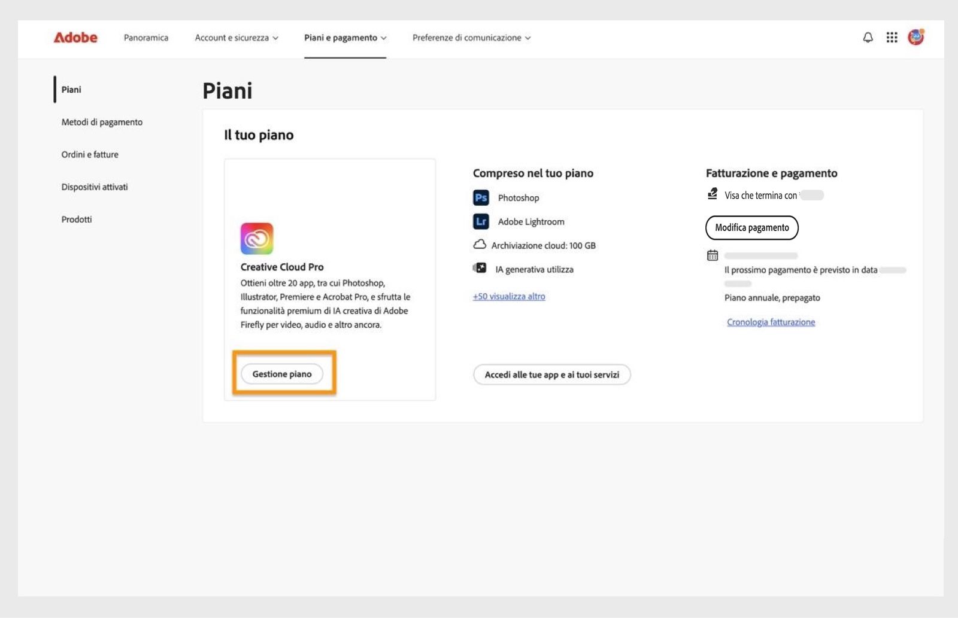Open the +50 visualizza altro link
The height and width of the screenshot is (618, 958).
pos(509,296)
